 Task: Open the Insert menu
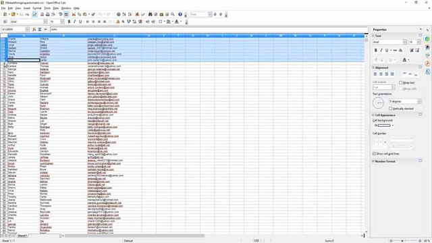click(27, 8)
